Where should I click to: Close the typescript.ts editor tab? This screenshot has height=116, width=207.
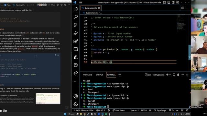(x=99, y=8)
